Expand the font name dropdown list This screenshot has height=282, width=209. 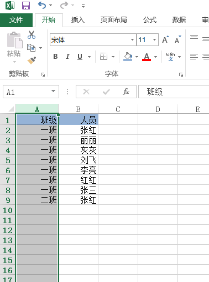pos(132,40)
